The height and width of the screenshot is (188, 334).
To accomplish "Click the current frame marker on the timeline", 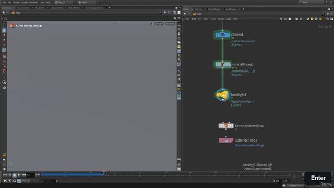I will pyautogui.click(x=104, y=173).
